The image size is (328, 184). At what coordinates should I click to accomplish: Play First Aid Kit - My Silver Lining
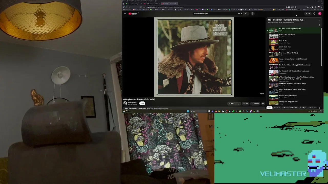294,85
